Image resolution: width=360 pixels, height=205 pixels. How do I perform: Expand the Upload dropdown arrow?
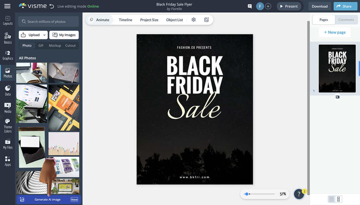[44, 35]
